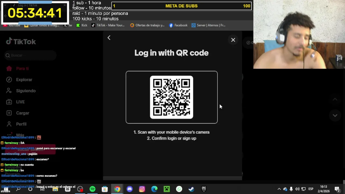
Task: Open the Server Aternos bookmark
Action: pos(208,25)
